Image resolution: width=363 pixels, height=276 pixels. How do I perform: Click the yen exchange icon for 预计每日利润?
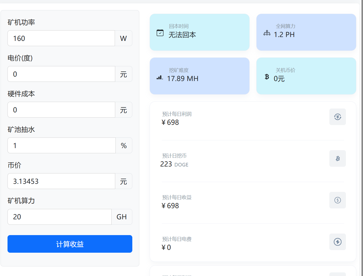pyautogui.click(x=337, y=117)
